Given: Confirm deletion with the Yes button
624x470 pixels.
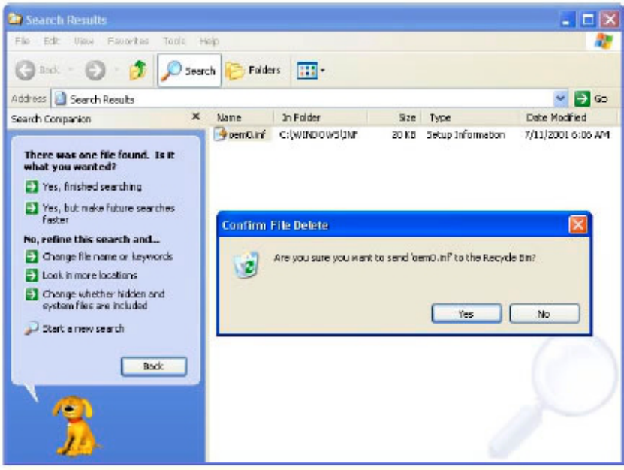Looking at the screenshot, I should pyautogui.click(x=466, y=314).
